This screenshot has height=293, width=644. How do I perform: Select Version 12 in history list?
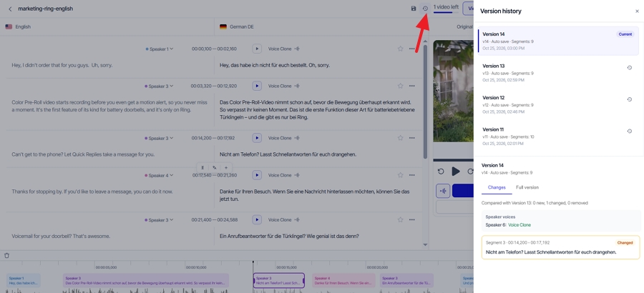pyautogui.click(x=558, y=104)
